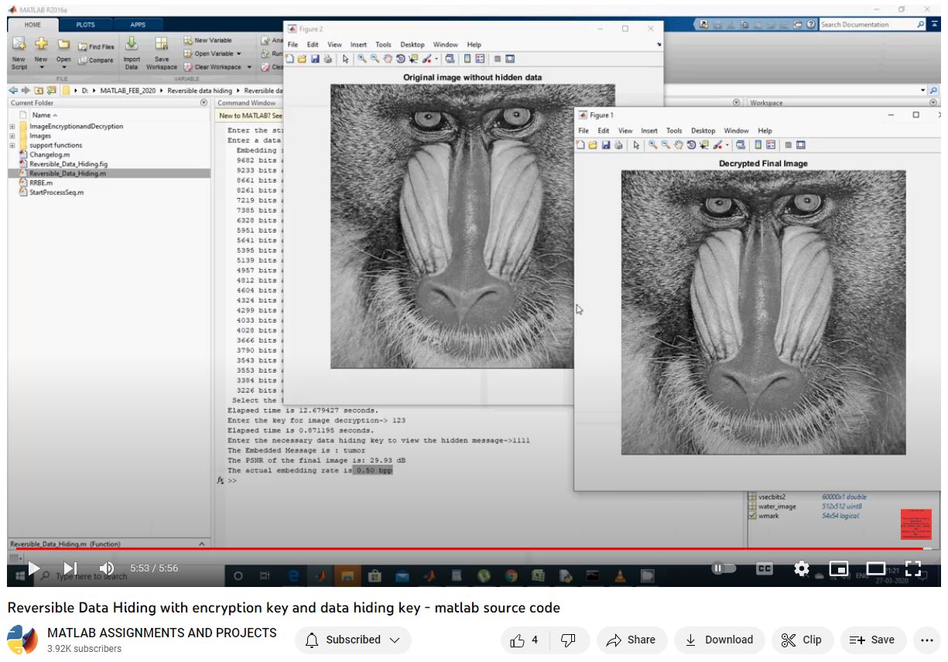Toggle the YouTube autoplay switch
The width and height of the screenshot is (948, 662).
724,568
